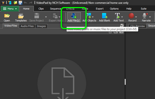The width and height of the screenshot is (155, 99).
Task: Open the Help ribbon tab
Action: (129, 9)
